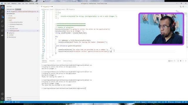Open the View menu
The width and height of the screenshot is (188, 105).
(x=19, y=3)
